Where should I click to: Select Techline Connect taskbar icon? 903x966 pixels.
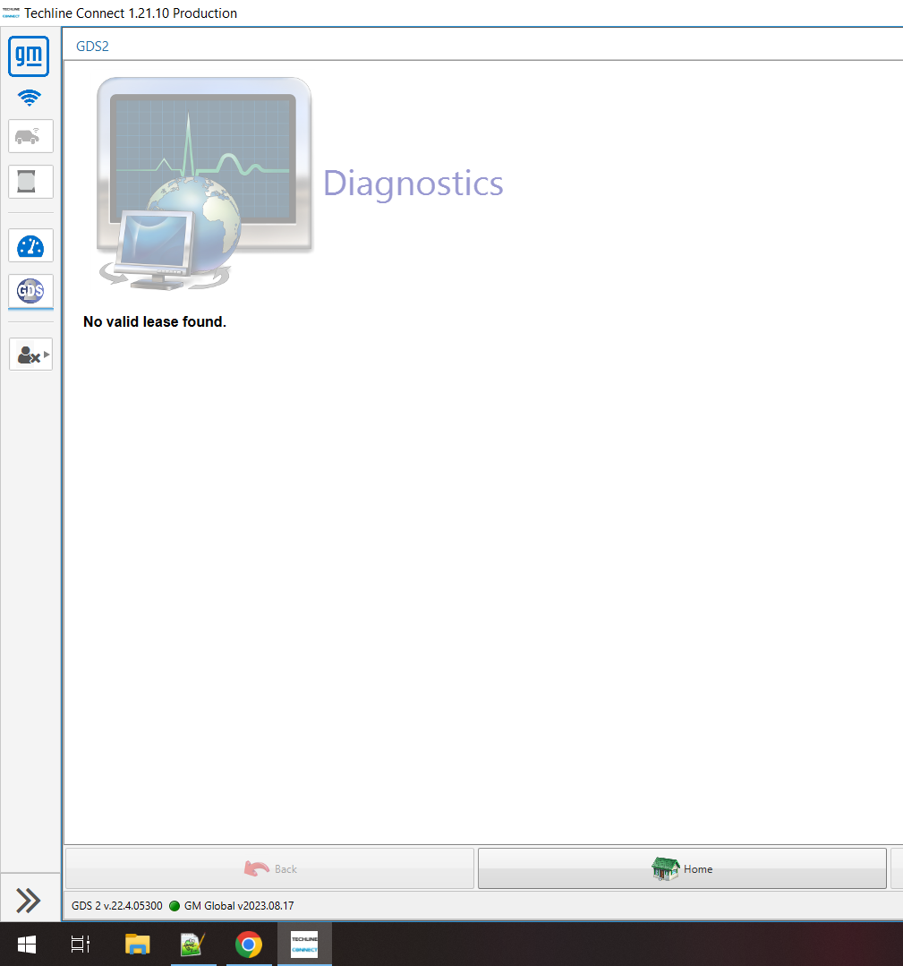tap(304, 944)
